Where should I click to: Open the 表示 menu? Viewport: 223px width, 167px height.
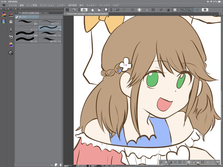pyautogui.click(x=81, y=5)
